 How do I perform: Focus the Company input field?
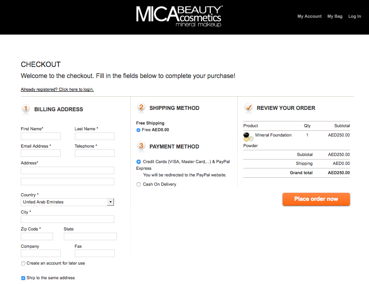pos(41,254)
